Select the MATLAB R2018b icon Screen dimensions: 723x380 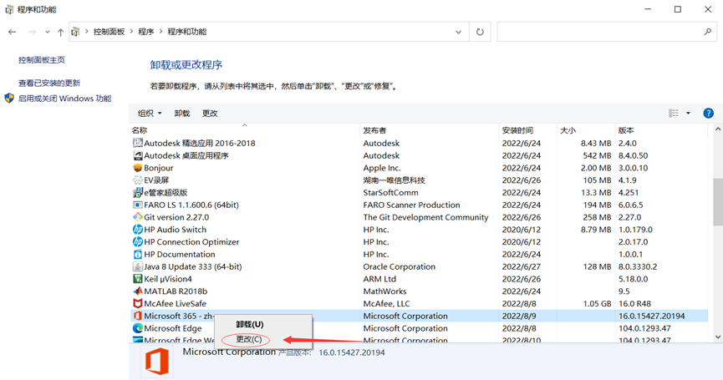point(137,291)
